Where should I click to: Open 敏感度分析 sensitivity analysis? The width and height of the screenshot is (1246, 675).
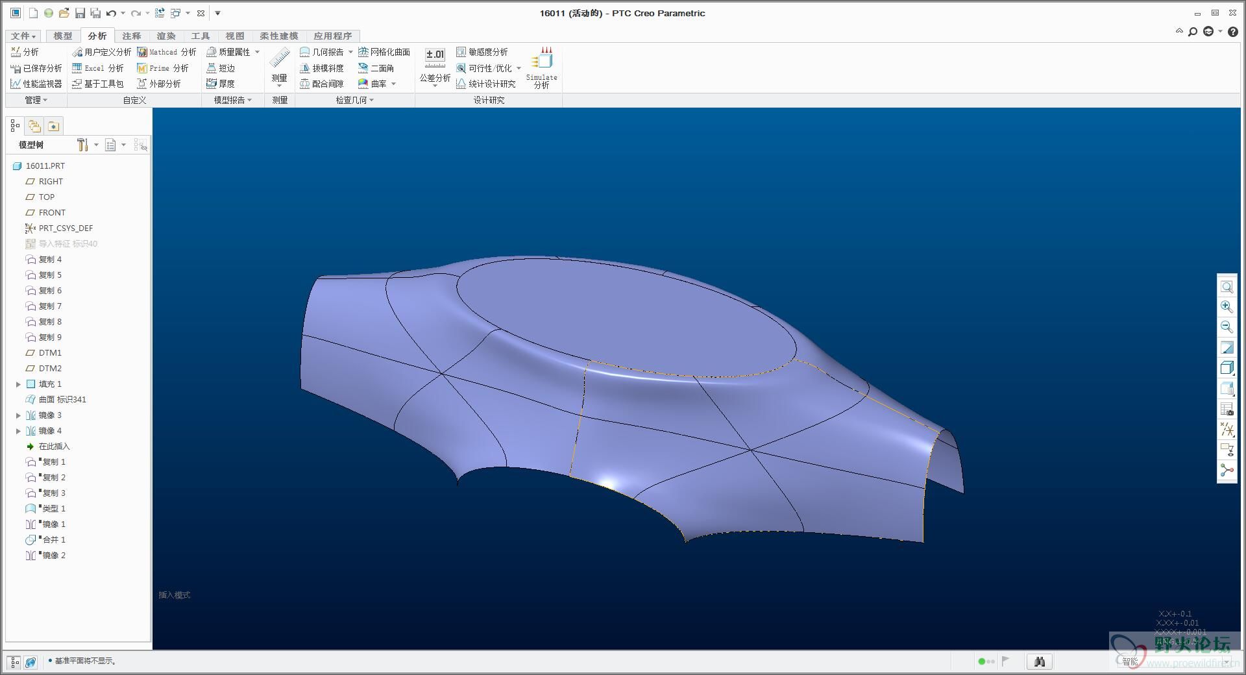[x=482, y=52]
